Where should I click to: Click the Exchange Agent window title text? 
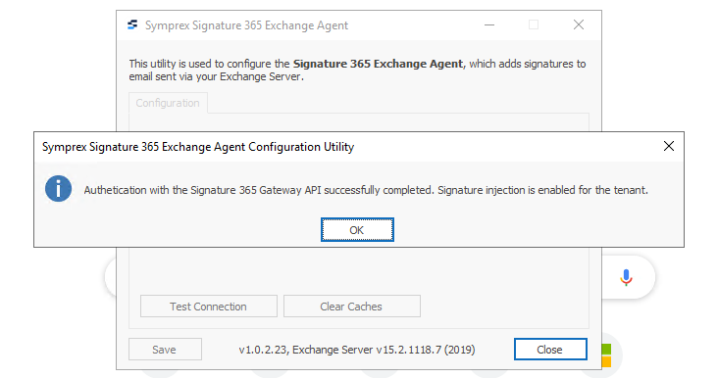coord(246,25)
